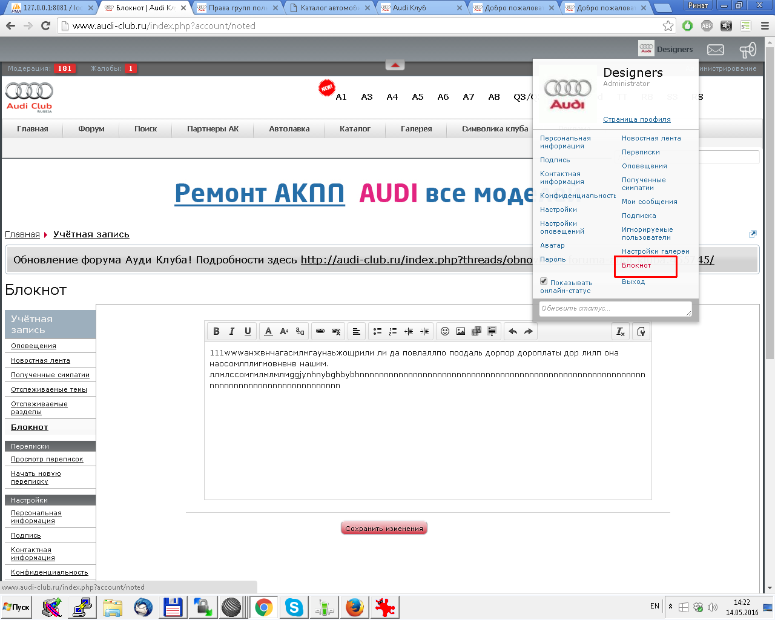Open Аватар in the account popup menu
The height and width of the screenshot is (620, 775).
552,245
